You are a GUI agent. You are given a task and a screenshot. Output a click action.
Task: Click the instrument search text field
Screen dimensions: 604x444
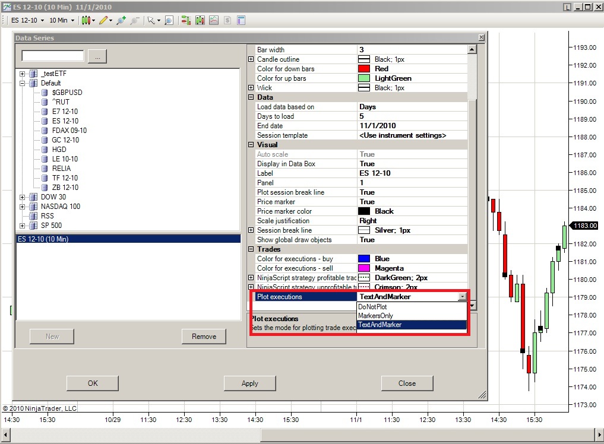click(53, 56)
